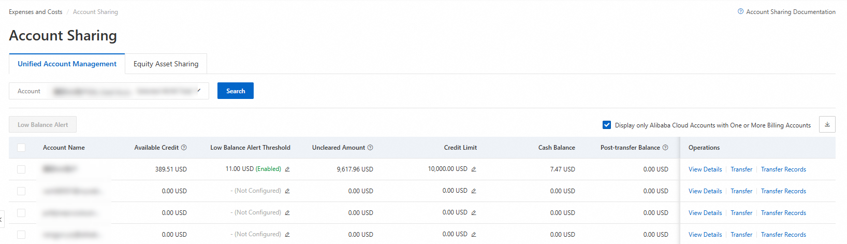View Details for the fourth account row
The width and height of the screenshot is (847, 244).
click(705, 235)
